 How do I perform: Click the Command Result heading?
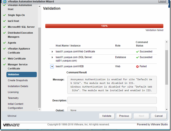(x=77, y=73)
